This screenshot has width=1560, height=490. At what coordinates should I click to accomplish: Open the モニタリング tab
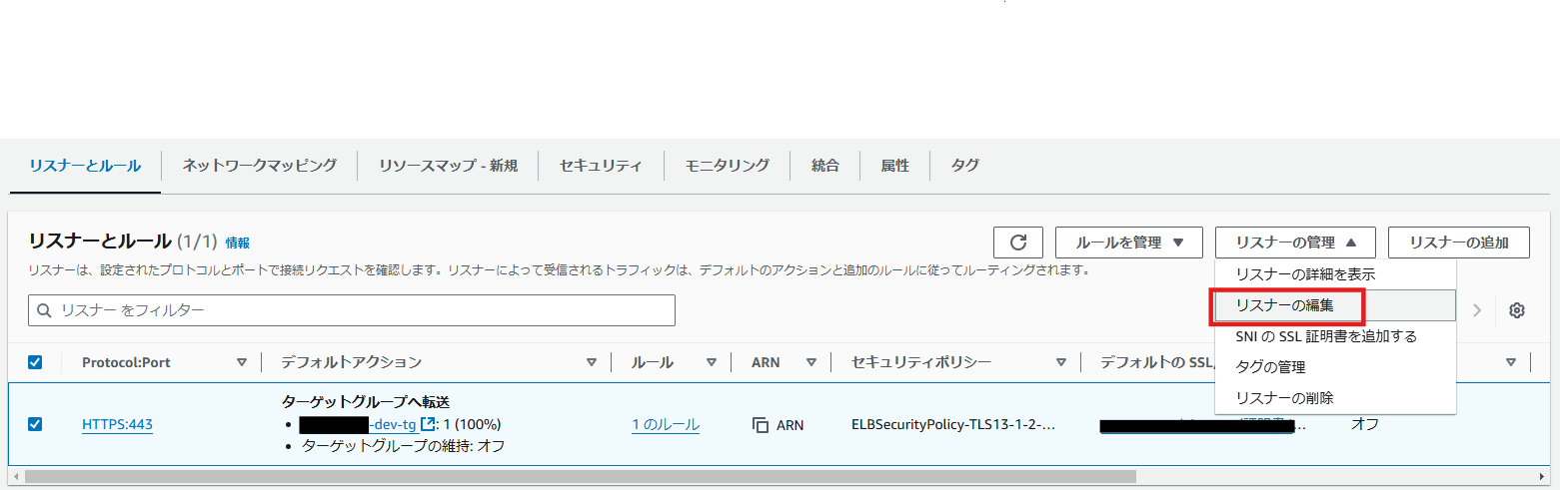[x=727, y=166]
